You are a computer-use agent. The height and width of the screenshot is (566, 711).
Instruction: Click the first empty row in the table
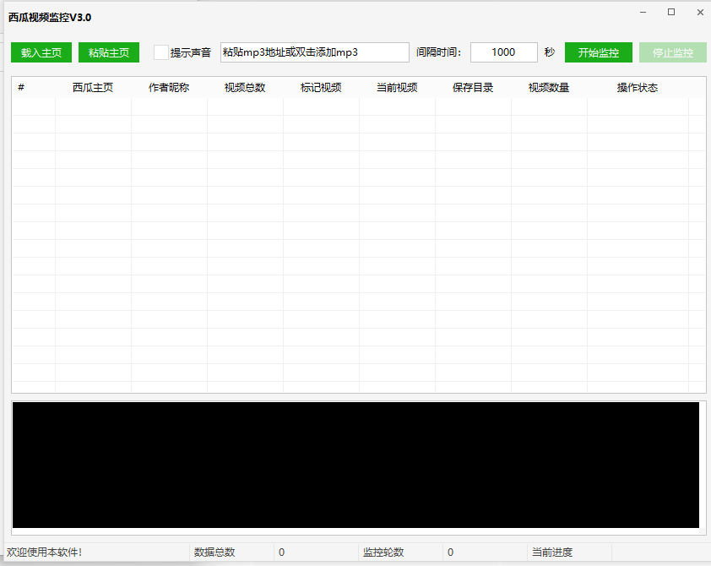[x=355, y=106]
